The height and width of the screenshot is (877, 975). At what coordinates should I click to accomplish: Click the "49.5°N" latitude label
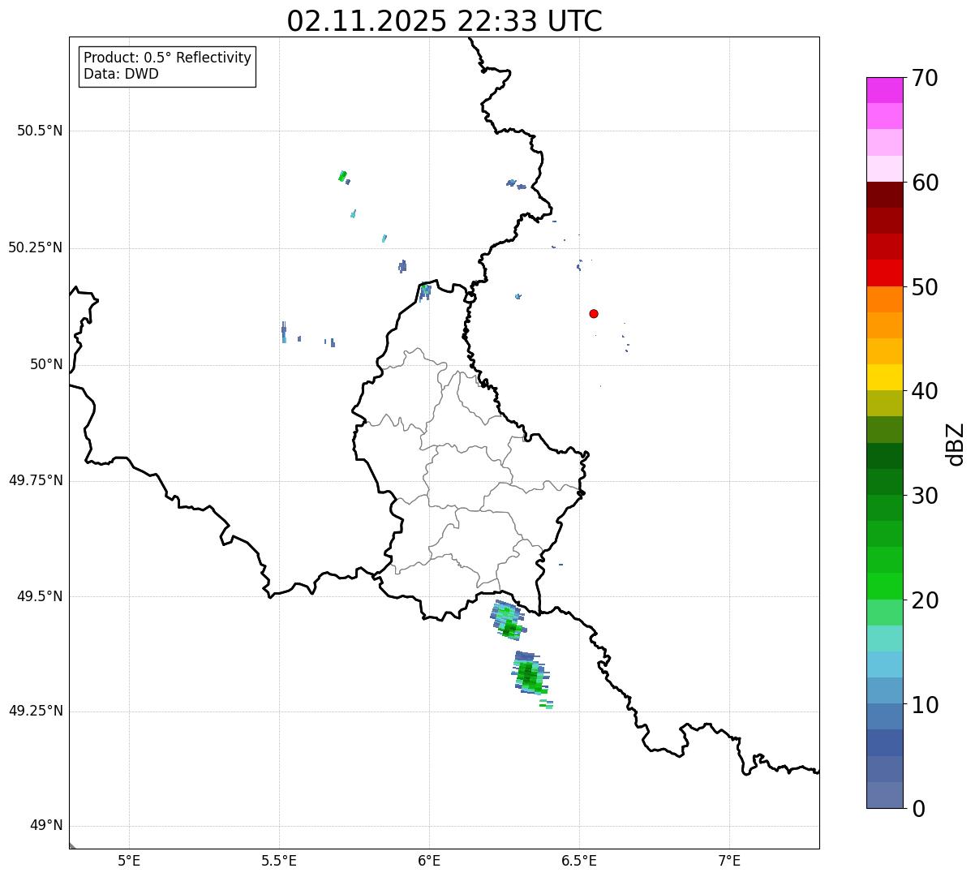pyautogui.click(x=40, y=596)
